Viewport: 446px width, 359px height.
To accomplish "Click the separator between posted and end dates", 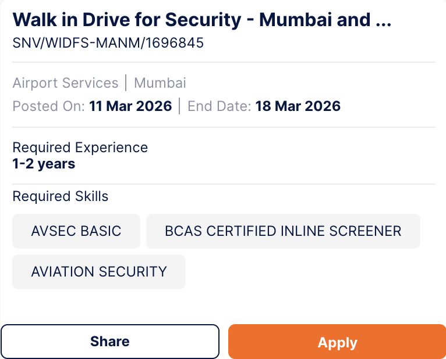I will coord(179,106).
